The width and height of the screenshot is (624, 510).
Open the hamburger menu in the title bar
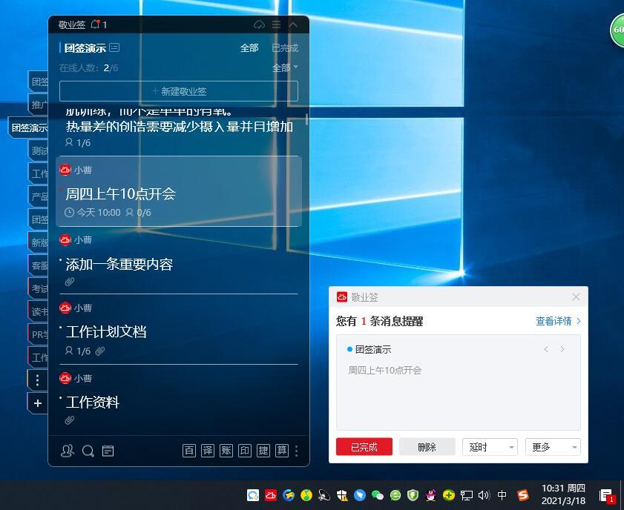coord(275,24)
